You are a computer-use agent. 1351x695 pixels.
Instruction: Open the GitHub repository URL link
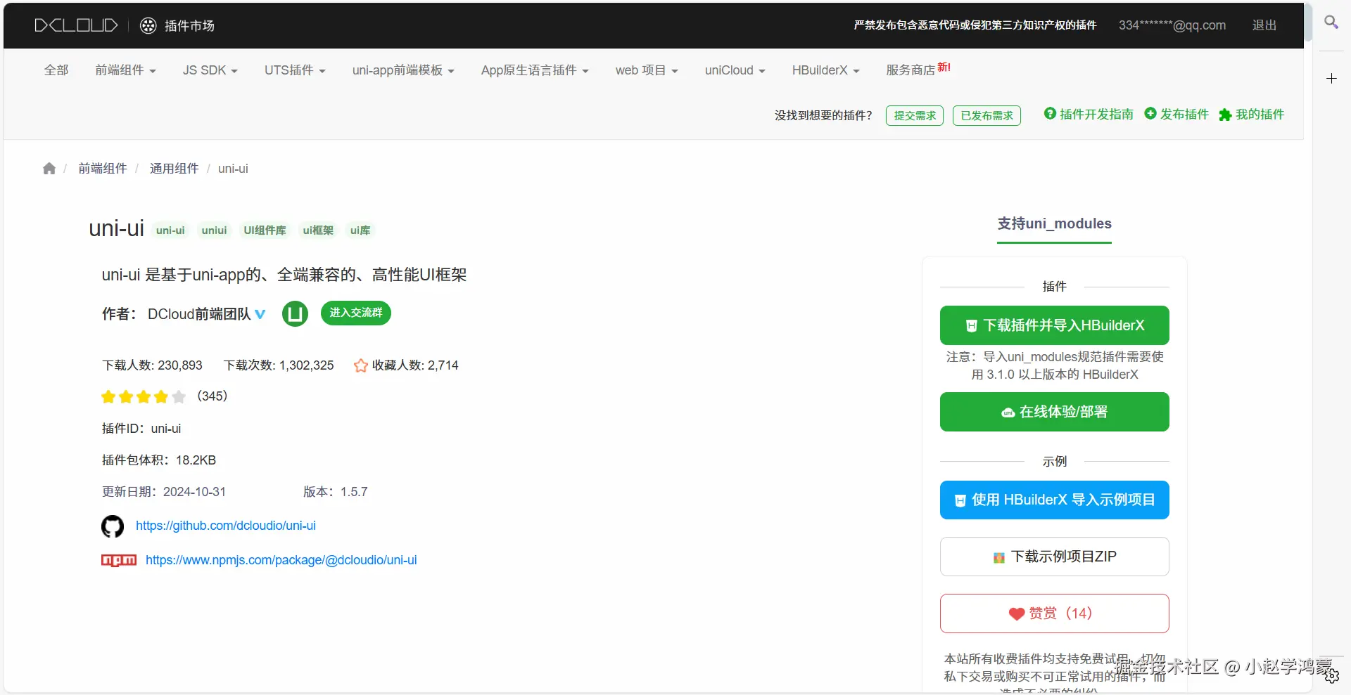(226, 526)
